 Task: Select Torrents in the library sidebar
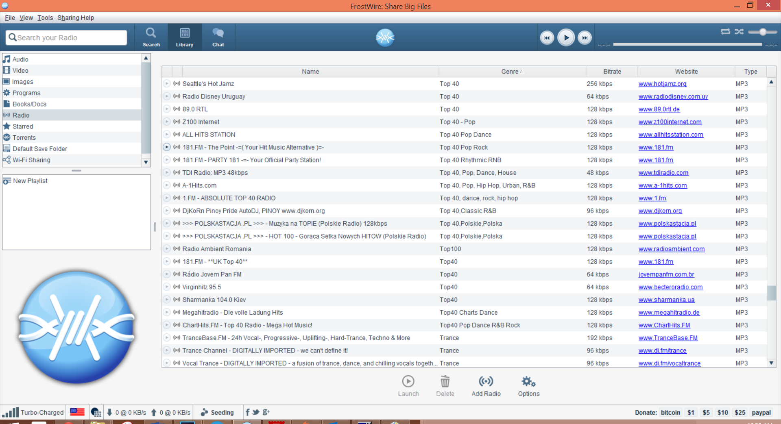tap(72, 137)
